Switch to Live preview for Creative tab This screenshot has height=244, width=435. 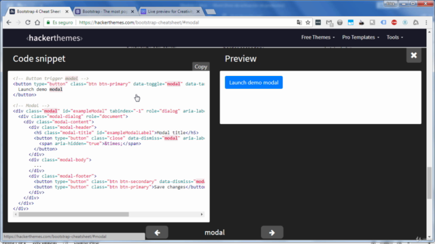click(x=169, y=12)
